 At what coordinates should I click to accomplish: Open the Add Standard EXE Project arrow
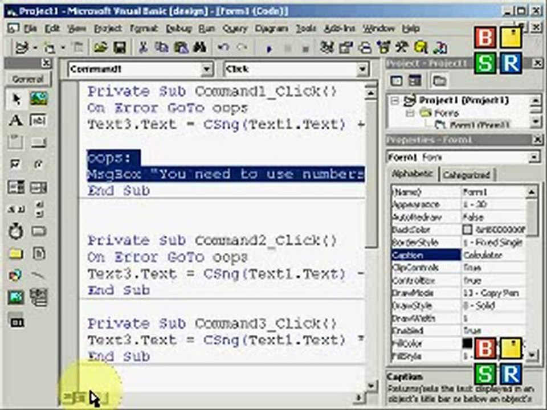pyautogui.click(x=35, y=47)
